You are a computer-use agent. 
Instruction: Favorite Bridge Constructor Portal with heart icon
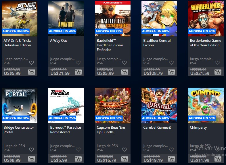click(32, 150)
